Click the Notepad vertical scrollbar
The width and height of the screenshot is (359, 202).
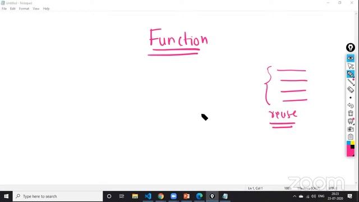[357, 99]
